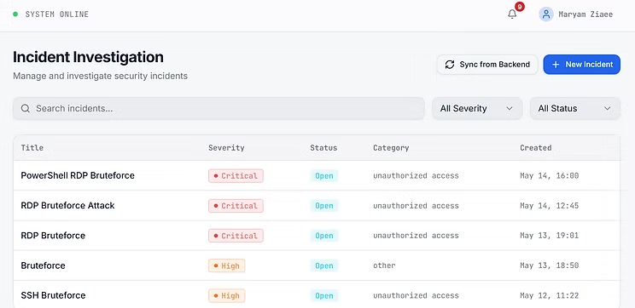Click the Created column header

click(535, 148)
